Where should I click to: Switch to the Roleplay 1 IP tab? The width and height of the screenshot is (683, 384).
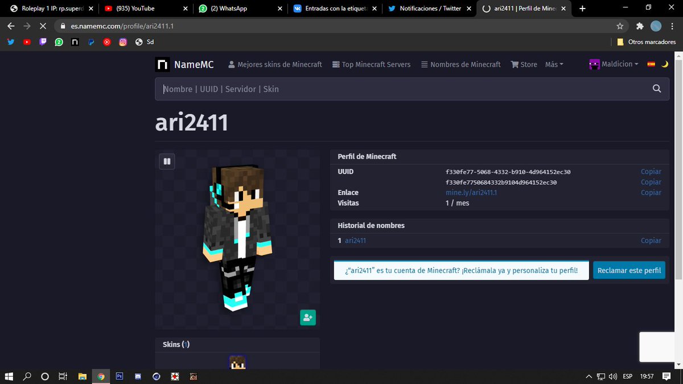(x=48, y=9)
